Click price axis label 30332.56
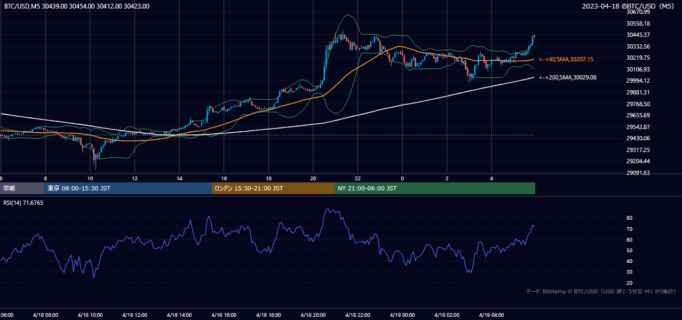 pyautogui.click(x=638, y=46)
